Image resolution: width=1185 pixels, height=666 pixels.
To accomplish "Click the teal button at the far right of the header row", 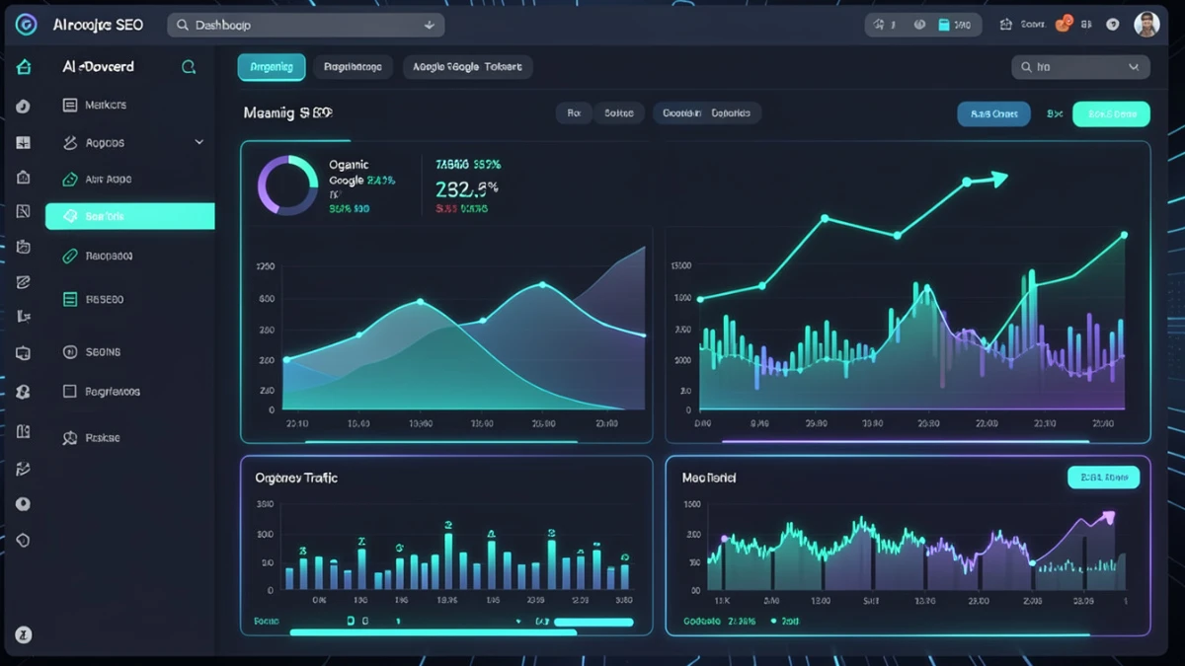I will pos(1111,113).
